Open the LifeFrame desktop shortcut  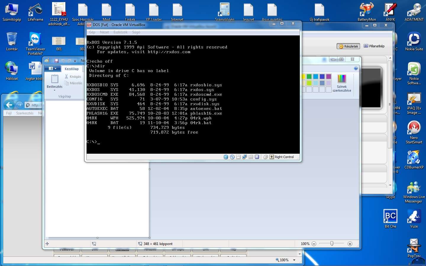pyautogui.click(x=35, y=12)
